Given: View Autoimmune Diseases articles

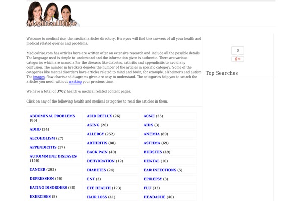Looking at the screenshot, I should coord(53,156).
